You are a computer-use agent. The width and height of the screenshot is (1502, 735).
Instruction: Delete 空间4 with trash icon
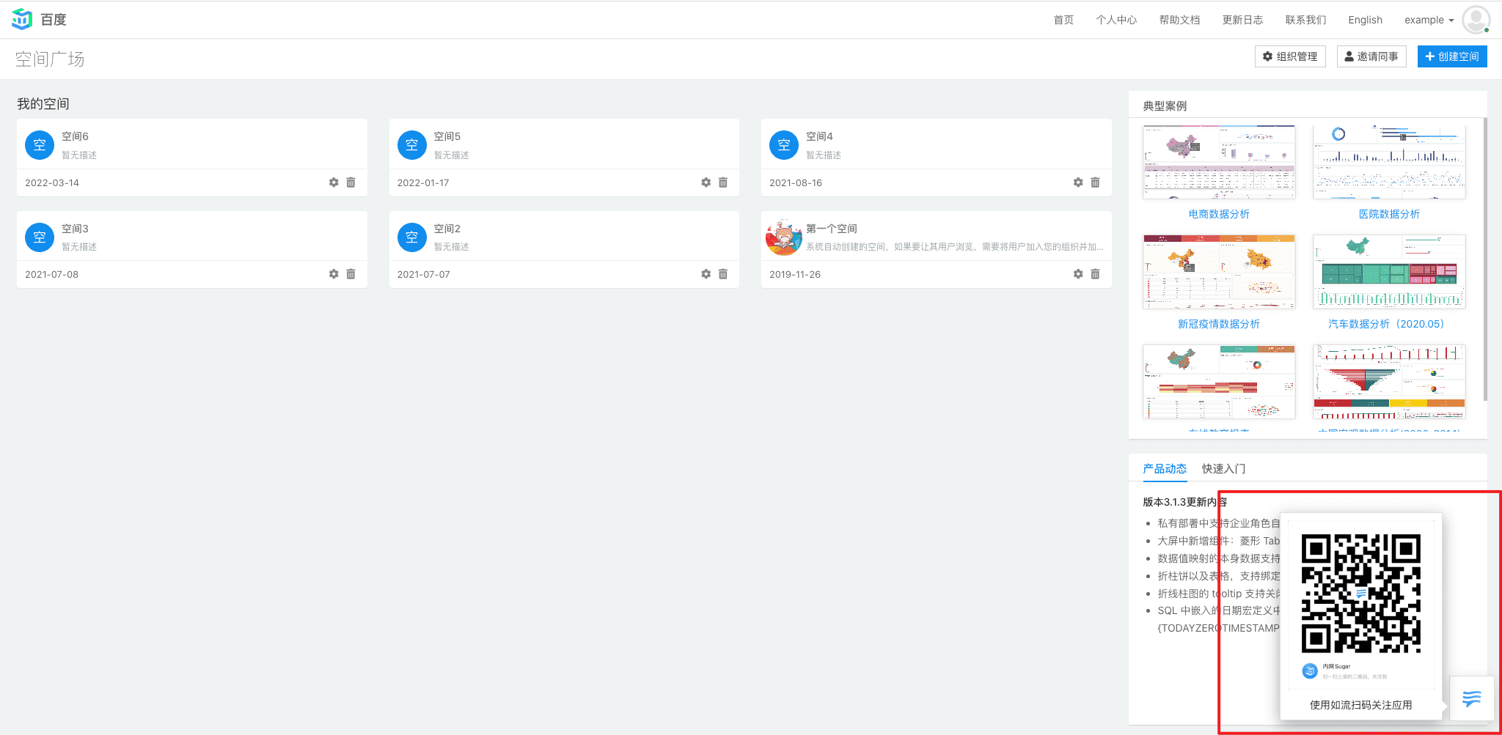(1095, 182)
